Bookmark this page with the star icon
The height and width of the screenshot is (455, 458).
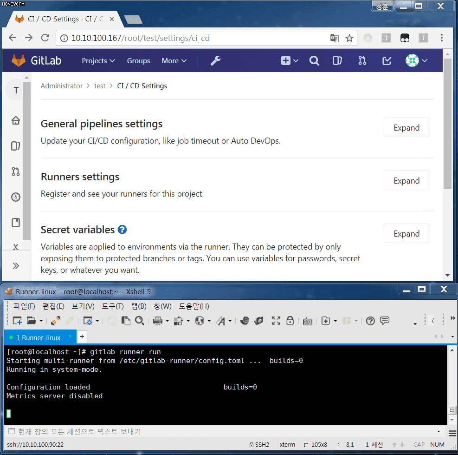coord(349,38)
